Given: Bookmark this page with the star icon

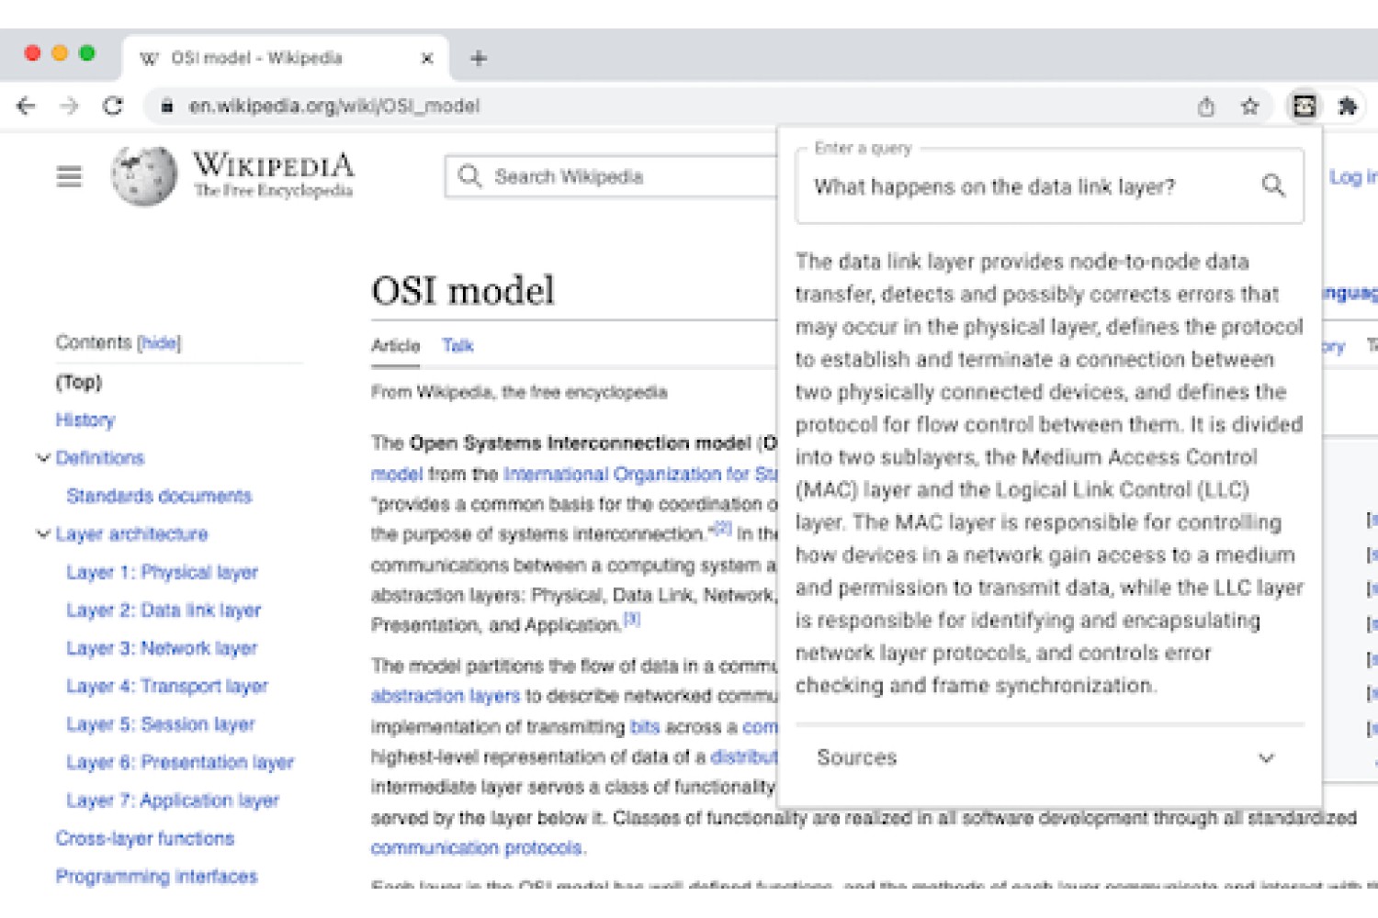Looking at the screenshot, I should coord(1249,106).
